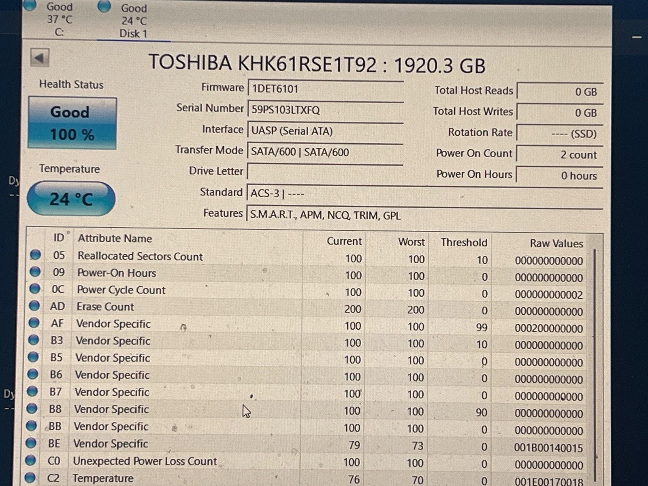Screen dimensions: 648x486
Task: Click threshold 99 in AF row
Action: 482,327
